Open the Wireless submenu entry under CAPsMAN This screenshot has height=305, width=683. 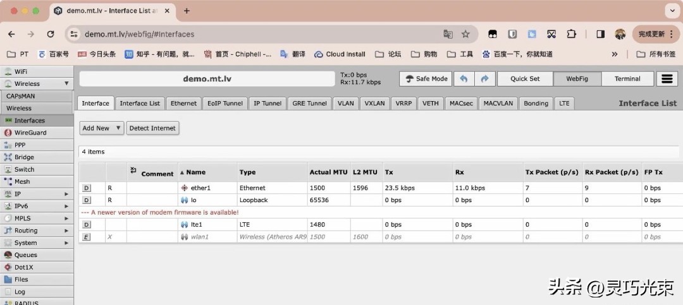click(x=37, y=108)
